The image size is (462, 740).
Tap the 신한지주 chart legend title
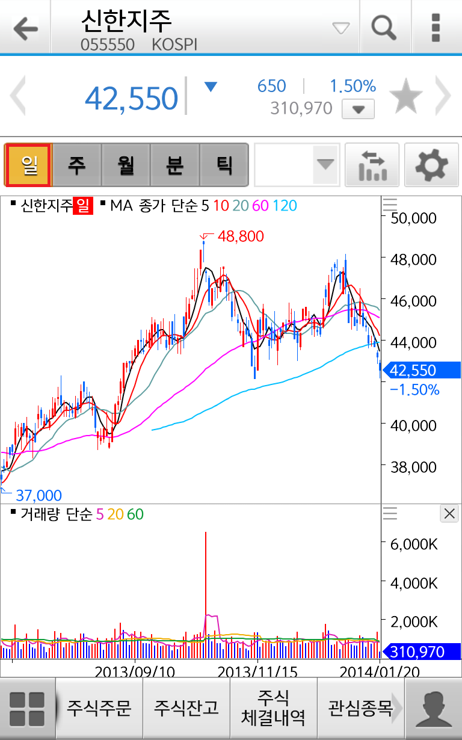(47, 206)
